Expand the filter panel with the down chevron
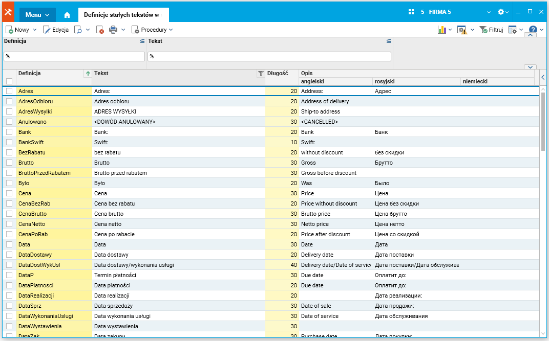549x341 pixels. (x=531, y=67)
